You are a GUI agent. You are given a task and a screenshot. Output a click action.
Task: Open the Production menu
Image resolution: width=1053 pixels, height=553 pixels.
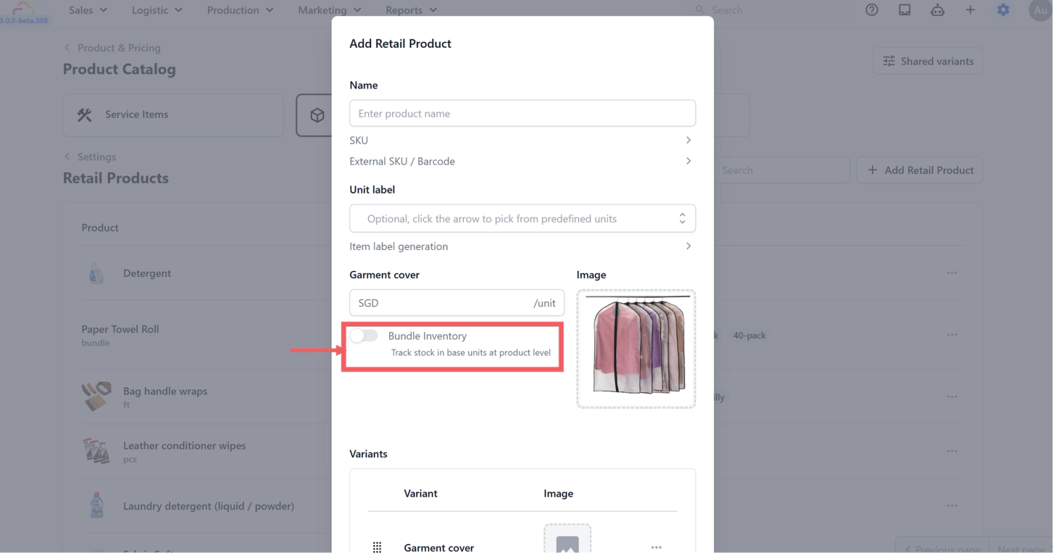pos(240,10)
